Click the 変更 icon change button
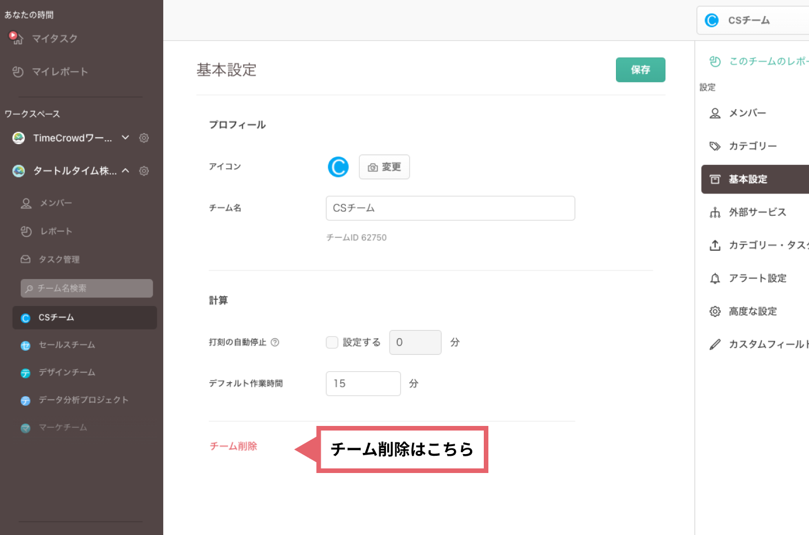Image resolution: width=809 pixels, height=535 pixels. tap(384, 167)
